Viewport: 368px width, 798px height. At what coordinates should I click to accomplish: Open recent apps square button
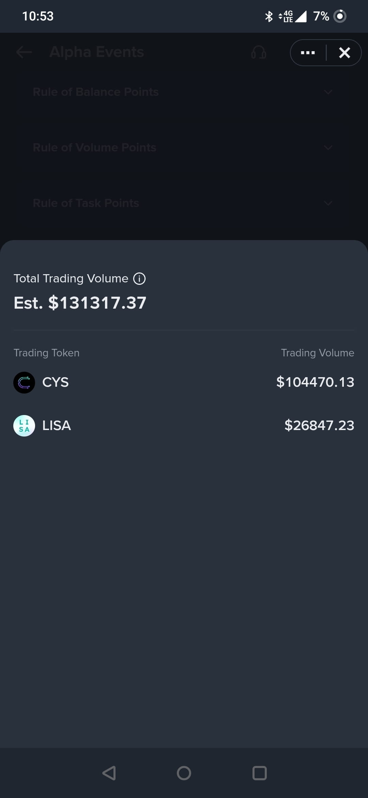click(x=259, y=773)
